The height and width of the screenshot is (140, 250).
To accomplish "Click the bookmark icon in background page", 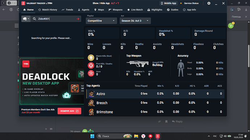I will (x=166, y=122).
